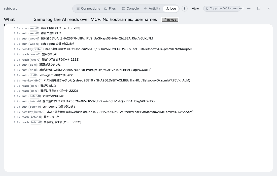The image size is (277, 176).
Task: Select db-01's 繋がりました message
Action: click(48, 86)
